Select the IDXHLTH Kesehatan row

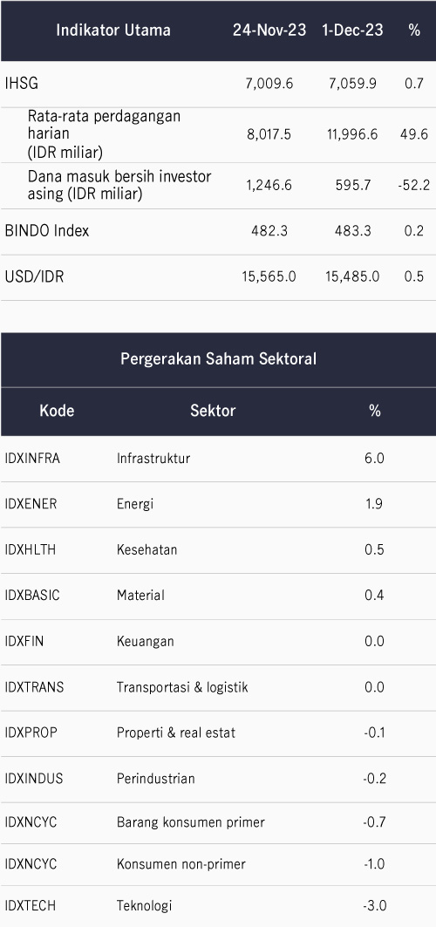[x=218, y=549]
